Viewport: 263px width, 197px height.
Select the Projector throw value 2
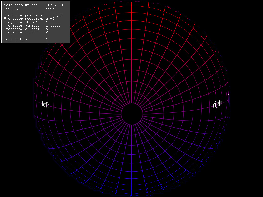pos(47,22)
